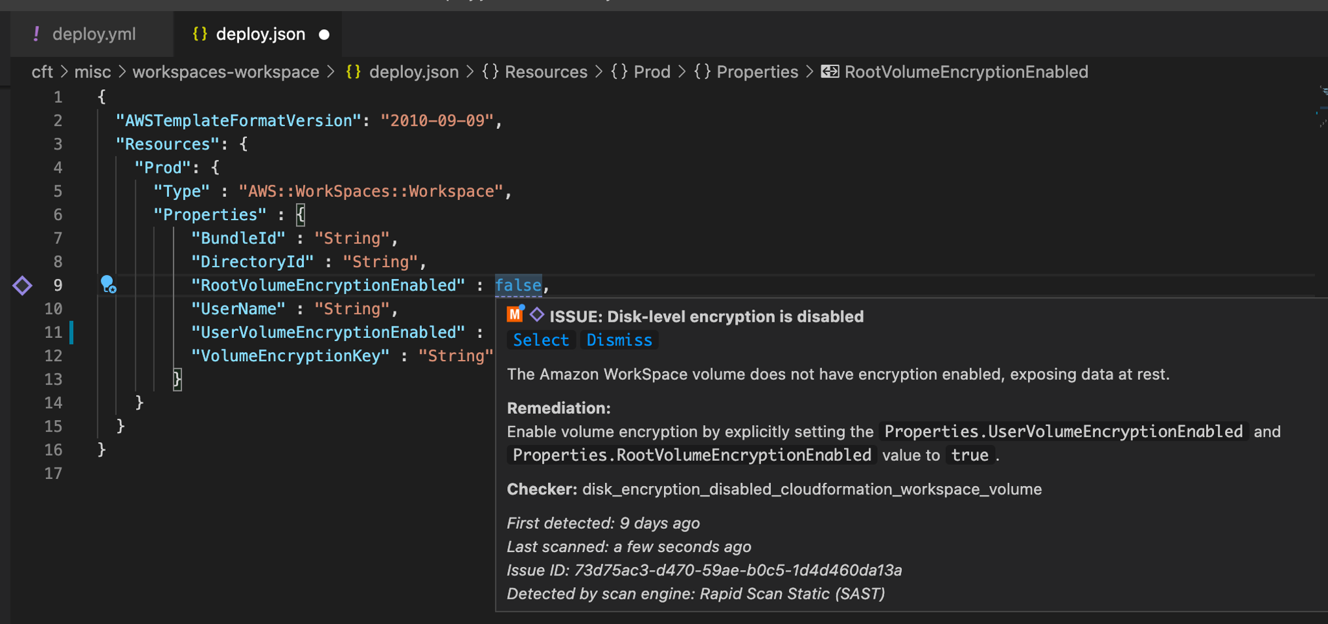Image resolution: width=1328 pixels, height=624 pixels.
Task: Select the issue via the Select link
Action: (x=540, y=340)
